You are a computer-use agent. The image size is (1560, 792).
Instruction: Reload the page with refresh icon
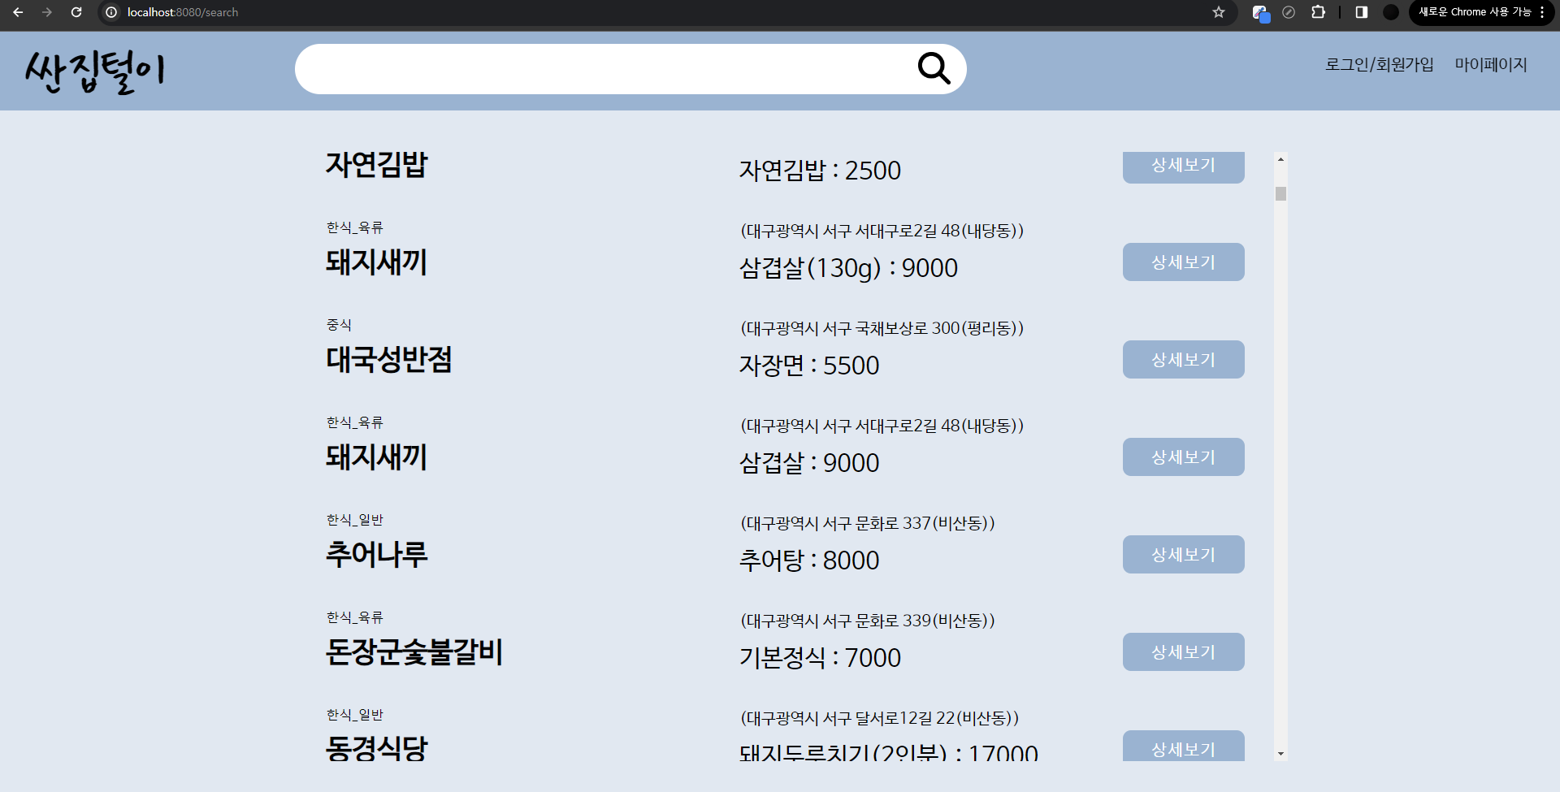click(76, 12)
